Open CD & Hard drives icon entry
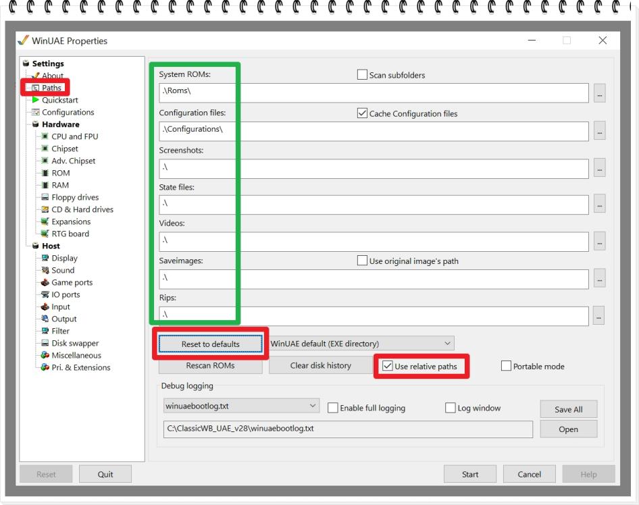This screenshot has height=505, width=639. 46,209
